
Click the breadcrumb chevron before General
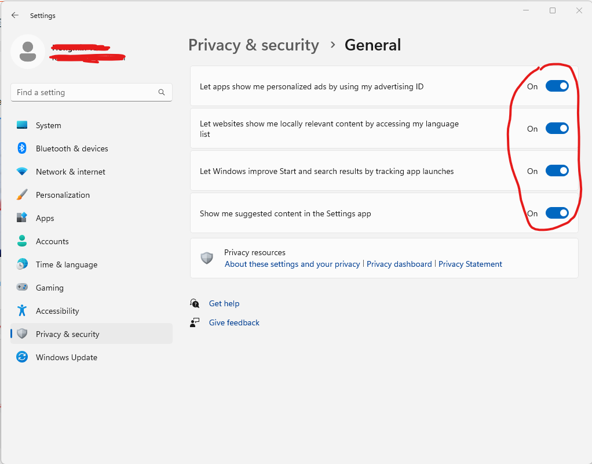tap(332, 45)
